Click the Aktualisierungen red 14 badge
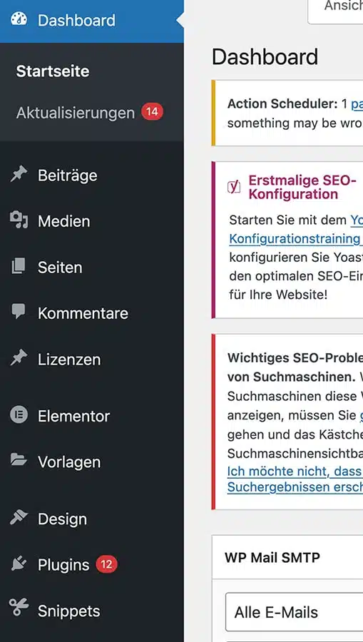Screen dimensions: 363x642 coord(152,112)
